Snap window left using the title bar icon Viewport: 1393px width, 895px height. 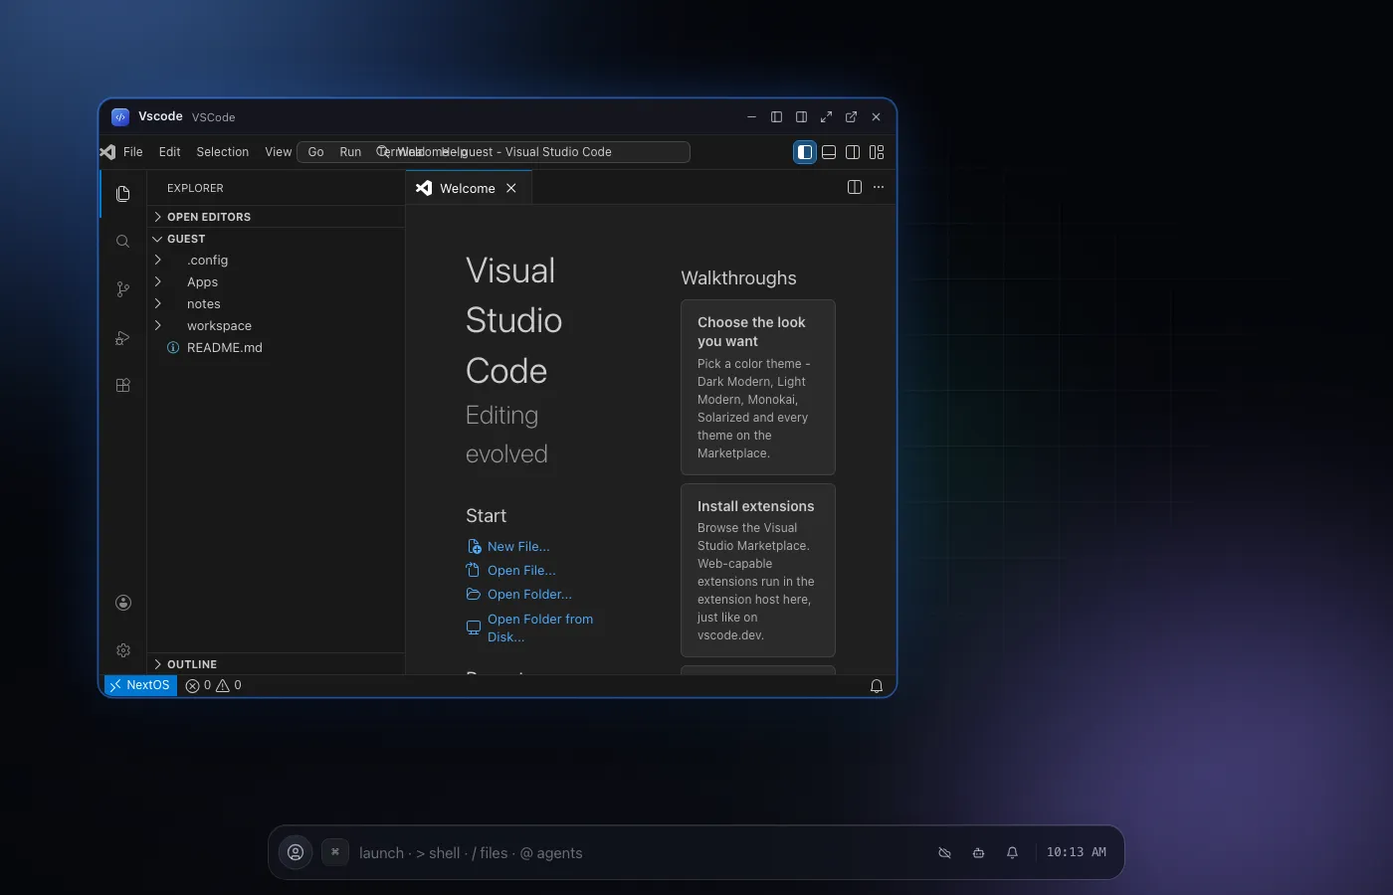tap(777, 116)
